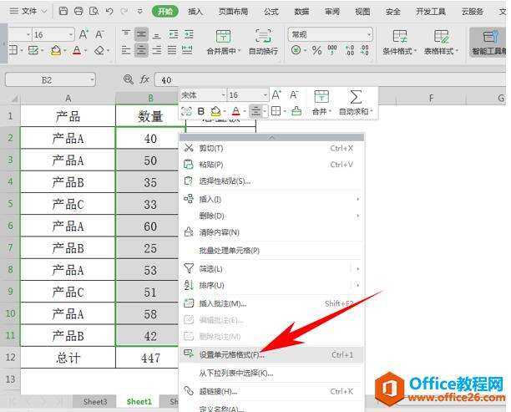Switch to the 页面布局 ribbon tab
This screenshot has width=511, height=412.
[x=233, y=12]
